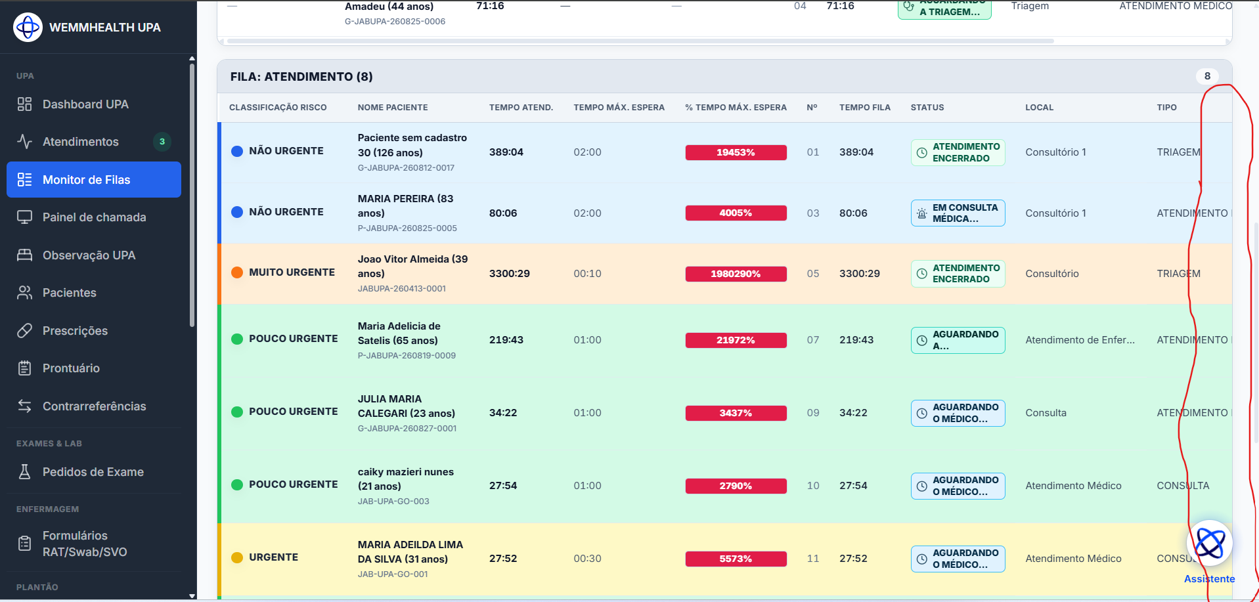Click EM CONSULTA MÉDICA status badge

[x=958, y=213]
